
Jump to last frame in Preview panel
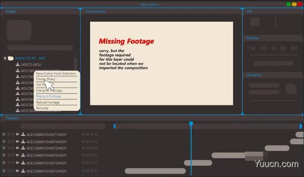294,48
